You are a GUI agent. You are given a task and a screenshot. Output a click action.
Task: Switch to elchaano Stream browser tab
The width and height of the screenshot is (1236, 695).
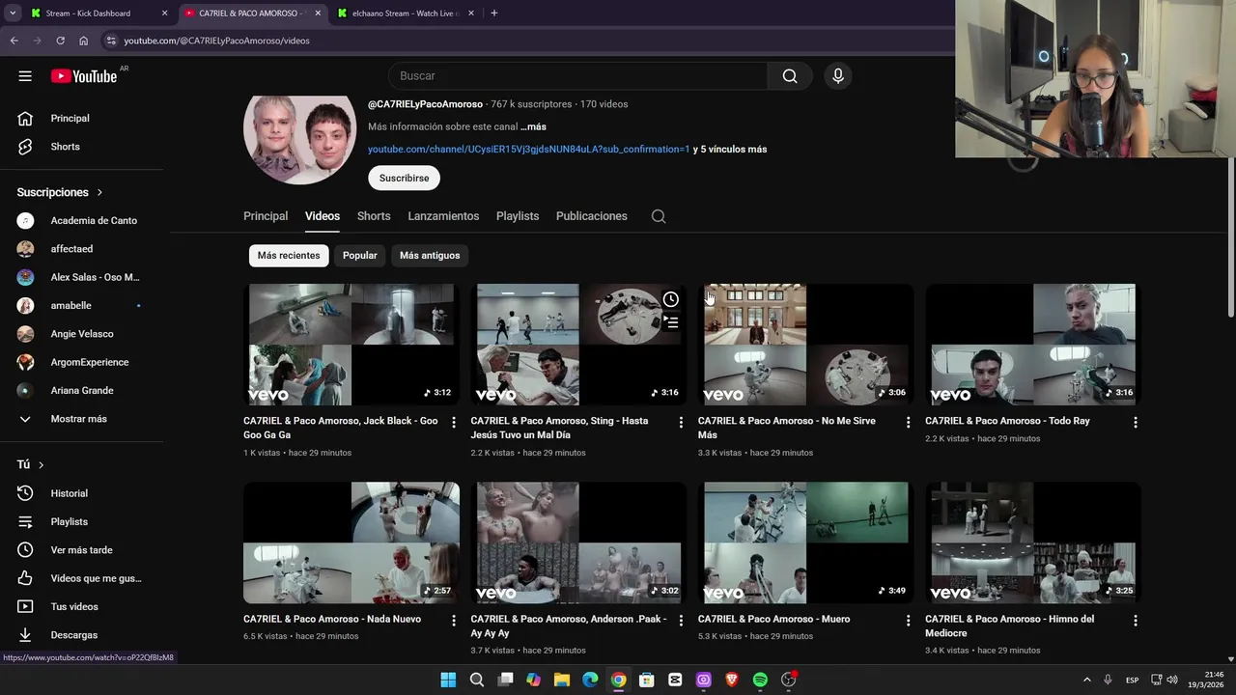tap(404, 14)
